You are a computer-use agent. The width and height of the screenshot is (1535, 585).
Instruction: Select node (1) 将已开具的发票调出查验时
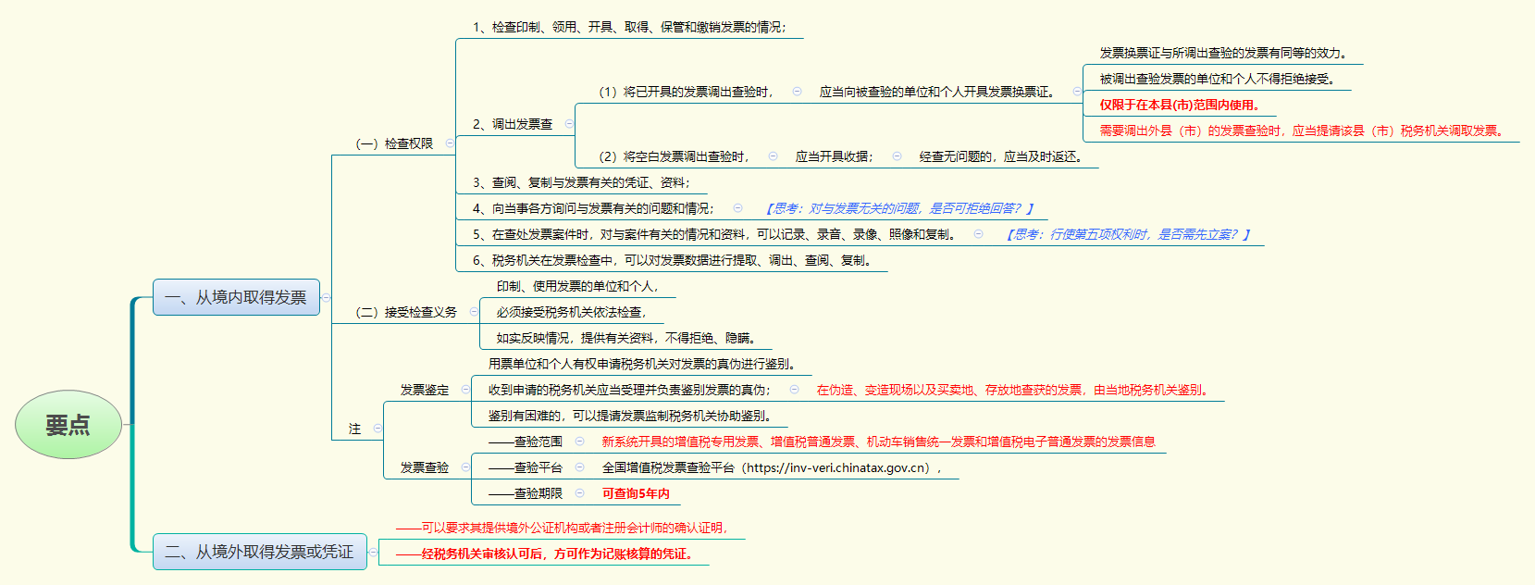click(x=686, y=92)
